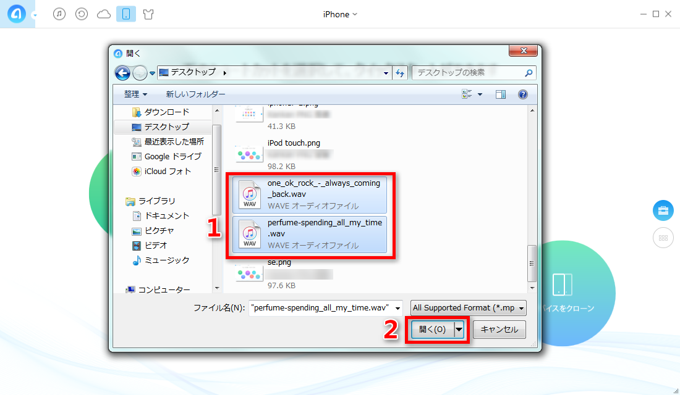Viewport: 680px width, 395px height.
Task: Select one_ok_rock always_coming_back.wav file
Action: (310, 194)
